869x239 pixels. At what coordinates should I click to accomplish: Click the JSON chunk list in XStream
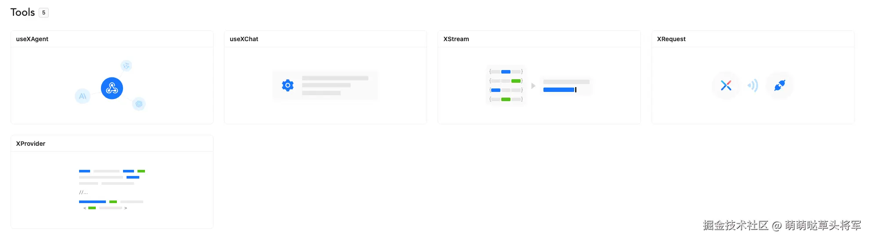coord(506,85)
